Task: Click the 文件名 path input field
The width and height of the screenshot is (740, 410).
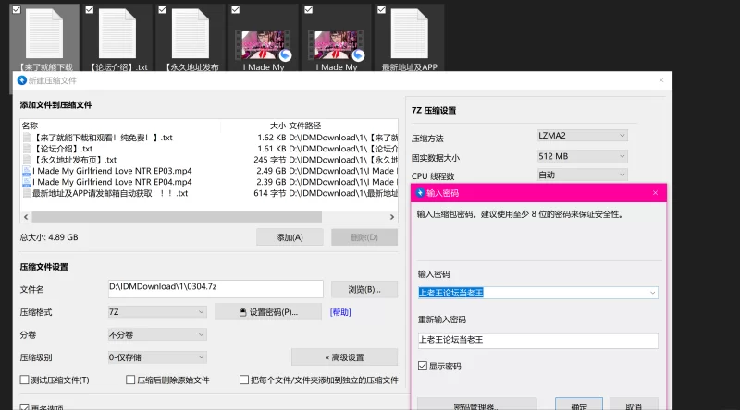Action: 216,288
